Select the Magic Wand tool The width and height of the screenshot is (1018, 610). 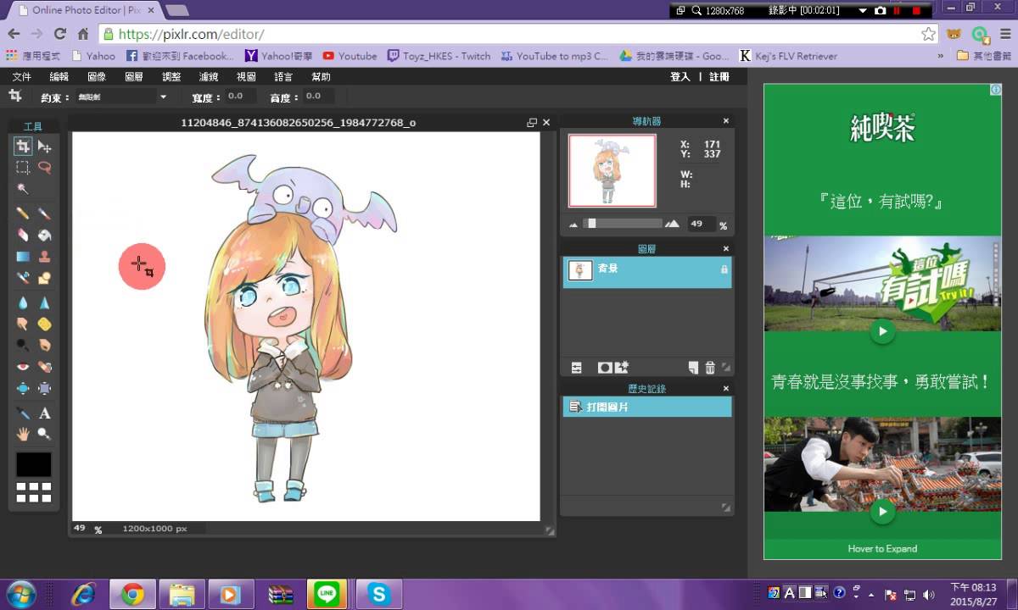click(x=23, y=189)
